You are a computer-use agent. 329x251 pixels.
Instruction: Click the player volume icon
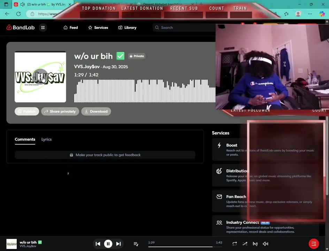click(266, 244)
